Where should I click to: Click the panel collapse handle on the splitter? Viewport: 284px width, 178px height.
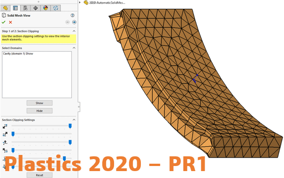tap(79, 107)
